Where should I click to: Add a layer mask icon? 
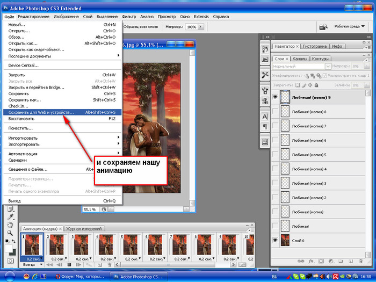[x=321, y=261]
